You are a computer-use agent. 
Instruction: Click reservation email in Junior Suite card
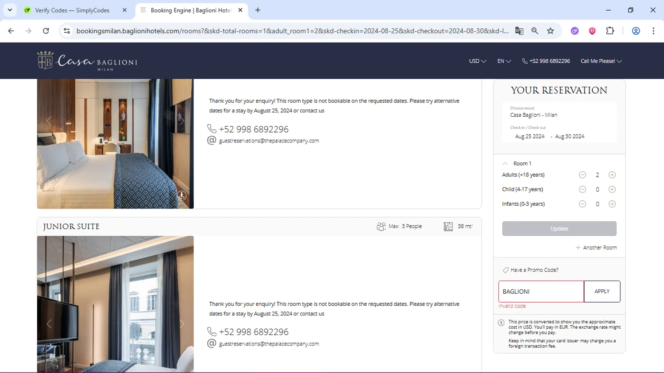[269, 344]
